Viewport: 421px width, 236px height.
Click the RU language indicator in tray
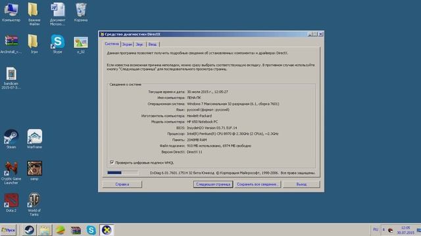coord(376,229)
